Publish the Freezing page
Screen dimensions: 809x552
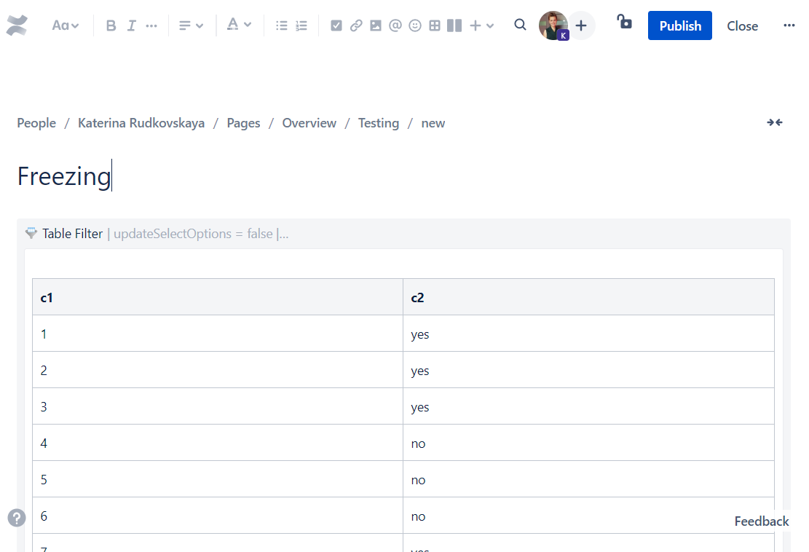(x=679, y=25)
